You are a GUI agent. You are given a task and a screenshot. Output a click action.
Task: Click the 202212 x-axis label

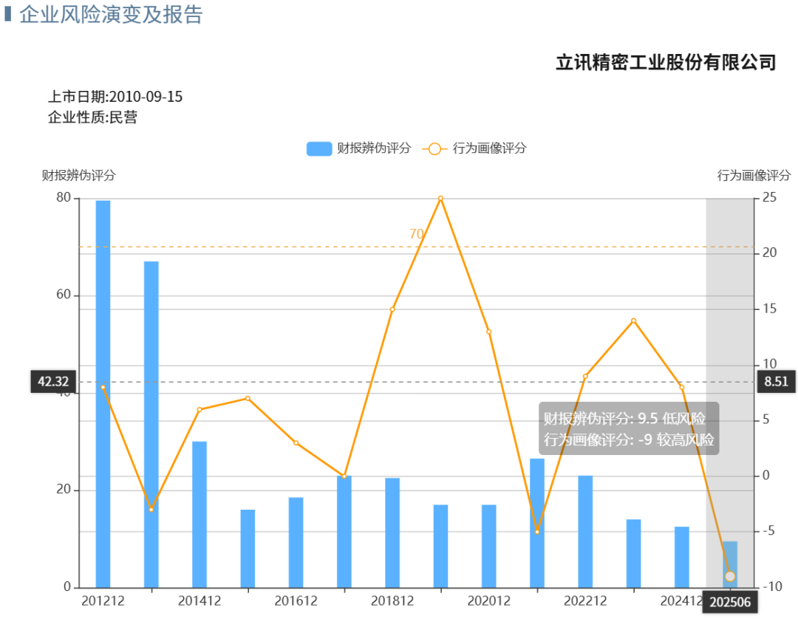point(585,601)
